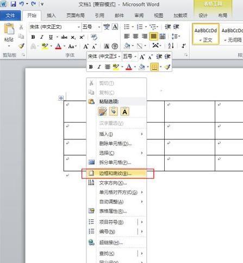
Task: Open the numbering list dropdown arrow
Action: click(146, 27)
